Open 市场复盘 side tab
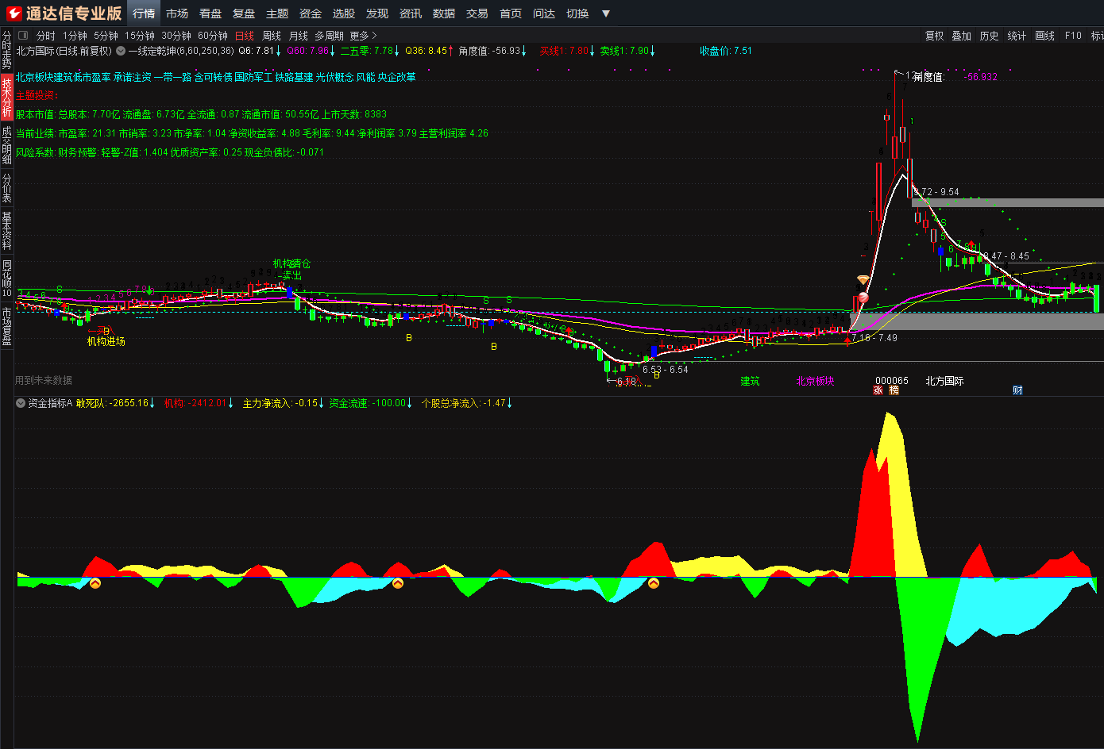This screenshot has width=1104, height=749. (6, 326)
